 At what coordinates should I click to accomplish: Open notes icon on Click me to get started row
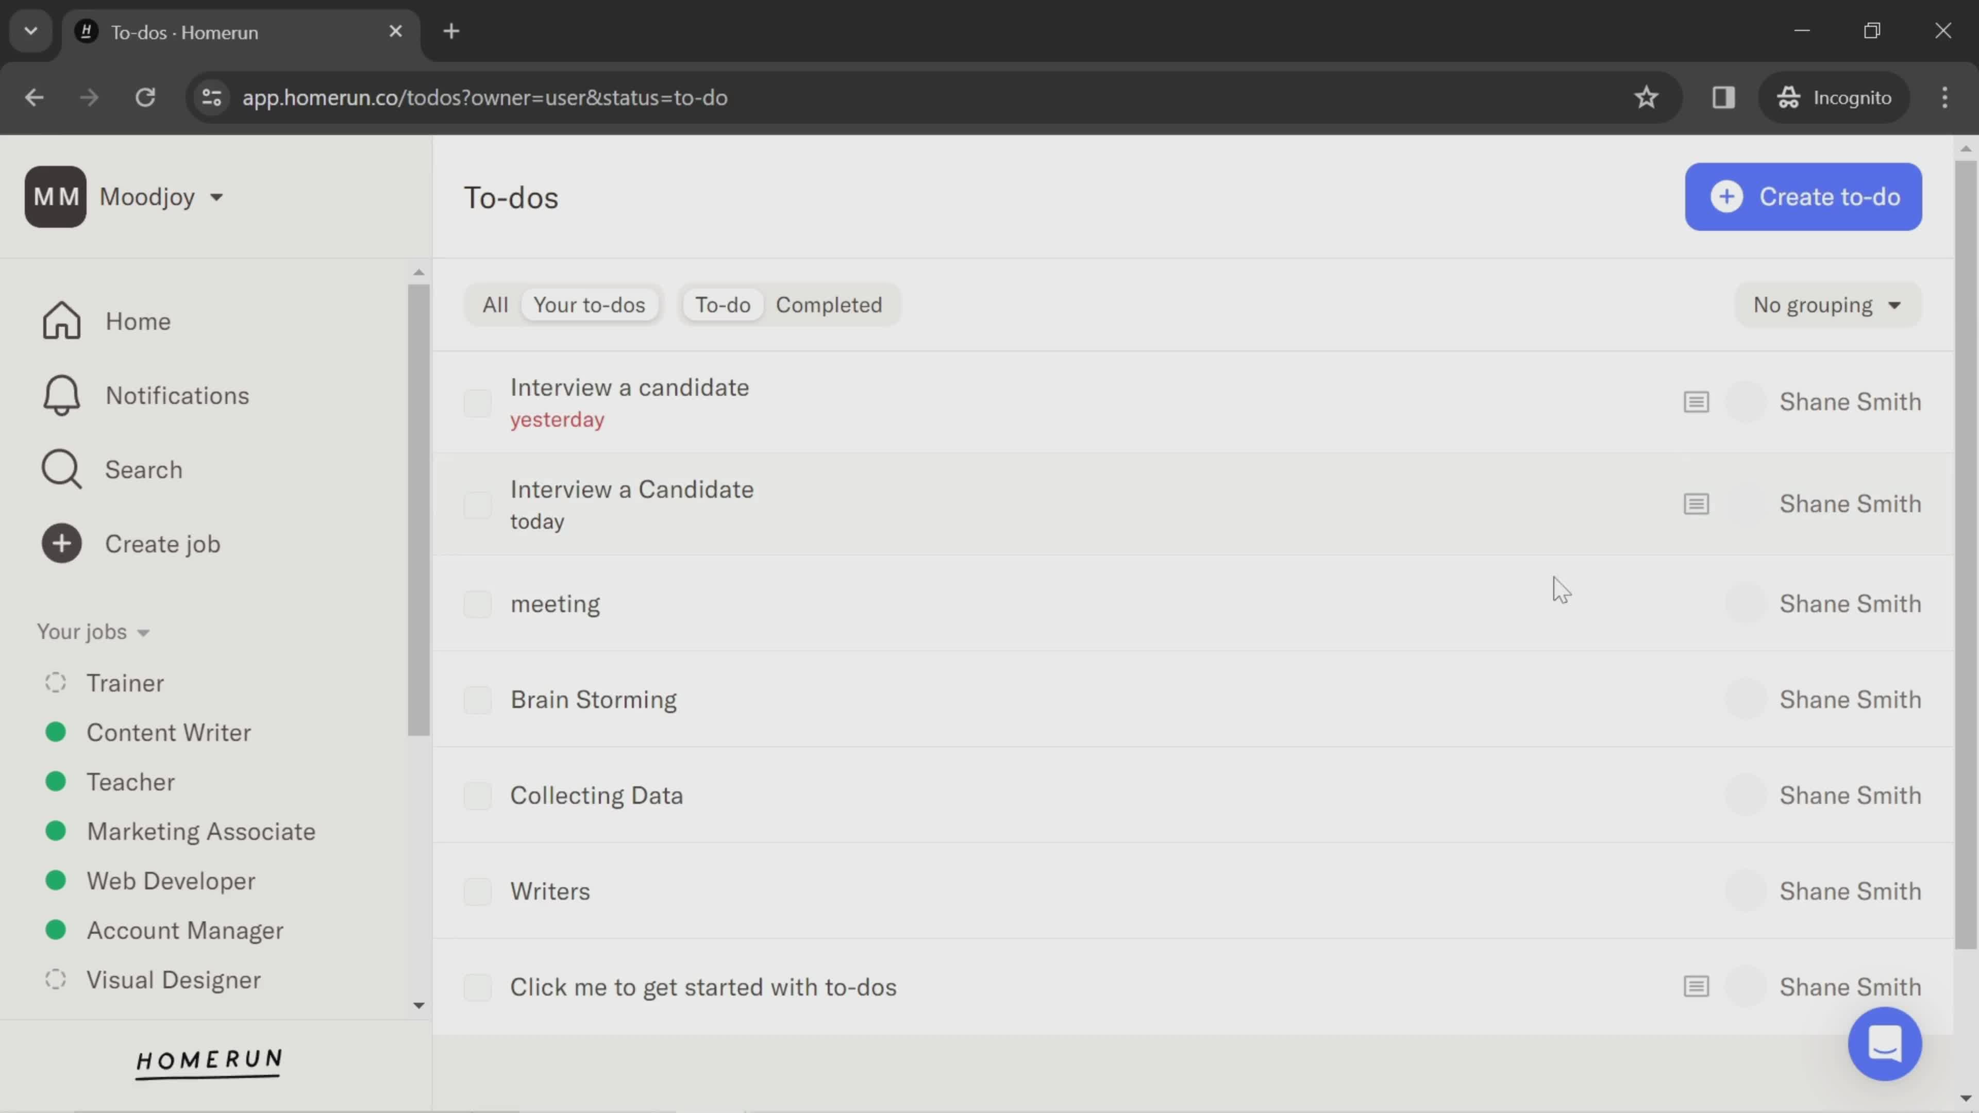click(x=1696, y=986)
